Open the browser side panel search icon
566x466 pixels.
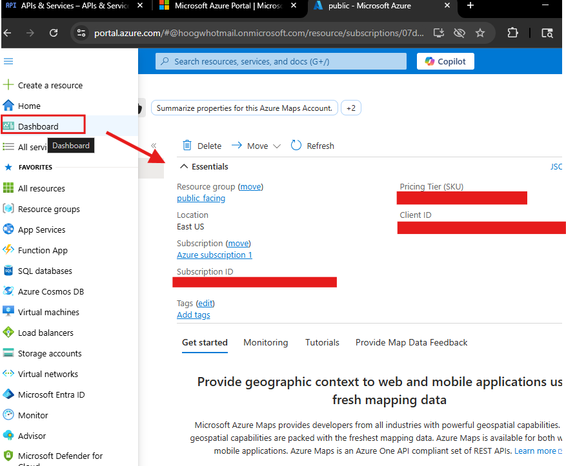tap(547, 33)
